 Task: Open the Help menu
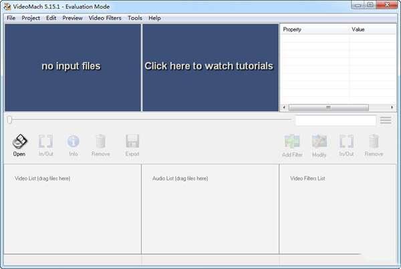pyautogui.click(x=155, y=18)
